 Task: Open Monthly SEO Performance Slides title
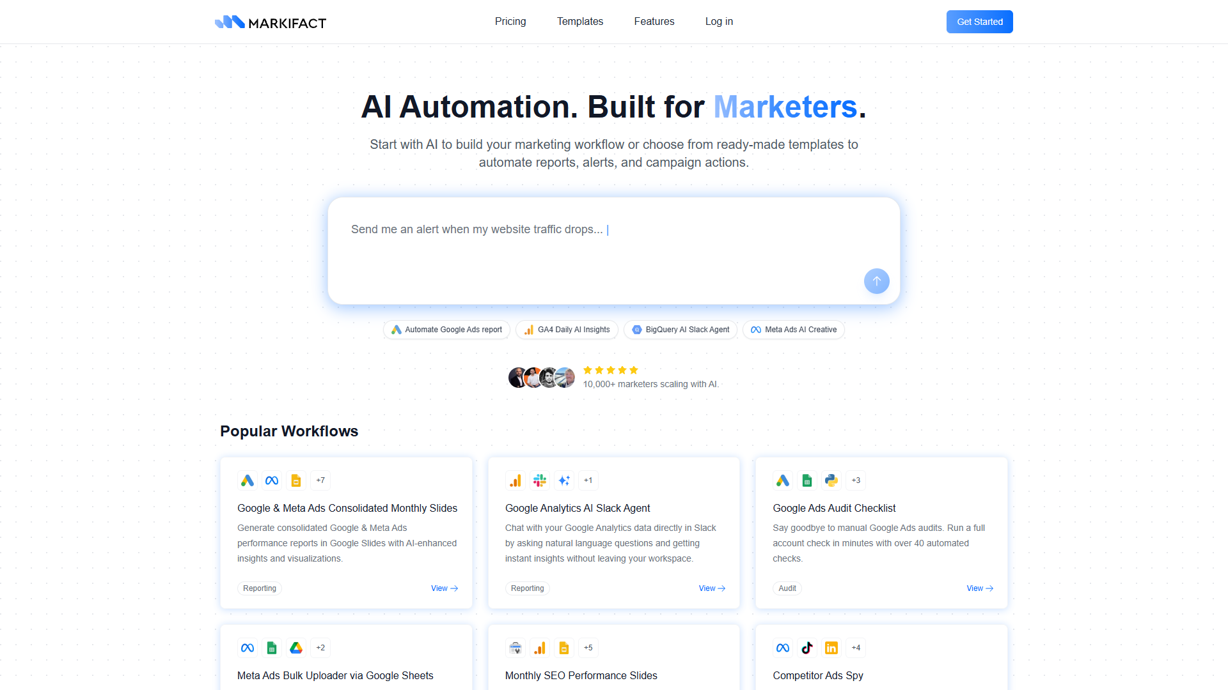pyautogui.click(x=581, y=675)
